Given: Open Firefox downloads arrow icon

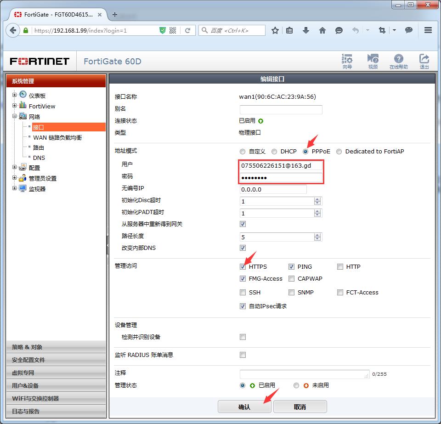Looking at the screenshot, I should (x=306, y=30).
